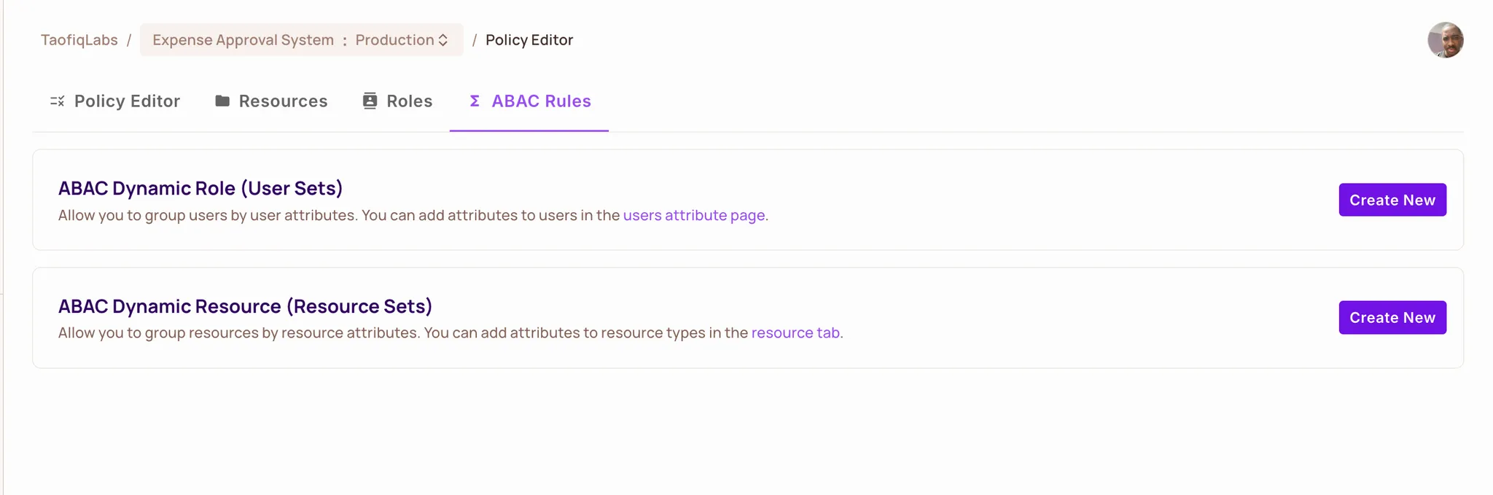
Task: Click the up-down chevron next to Production
Action: pyautogui.click(x=443, y=40)
